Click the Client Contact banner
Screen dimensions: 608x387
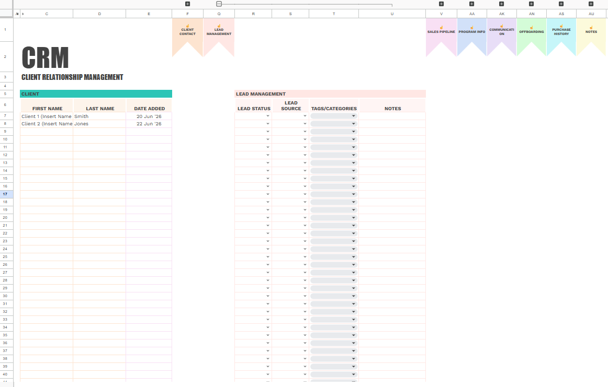point(187,33)
